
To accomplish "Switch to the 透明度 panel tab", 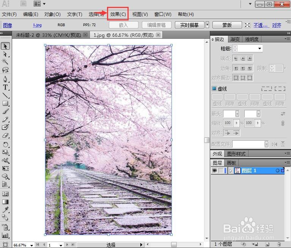I will tap(252, 39).
